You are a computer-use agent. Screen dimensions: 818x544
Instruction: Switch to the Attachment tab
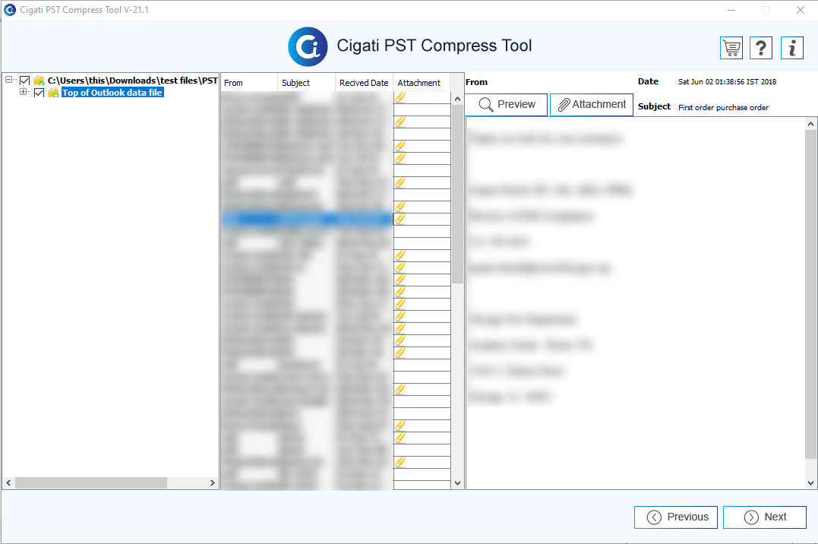coord(592,104)
